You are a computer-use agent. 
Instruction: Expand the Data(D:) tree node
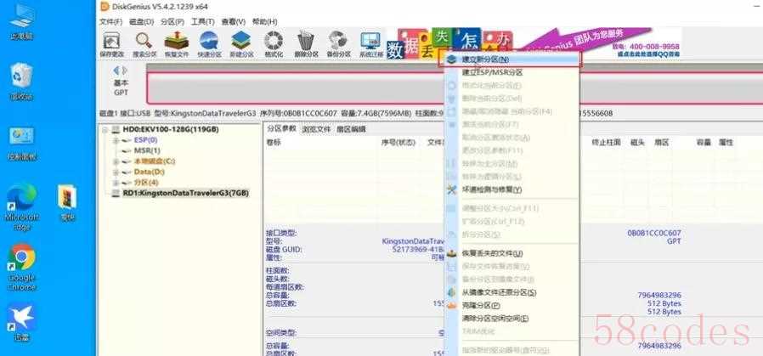(x=116, y=172)
